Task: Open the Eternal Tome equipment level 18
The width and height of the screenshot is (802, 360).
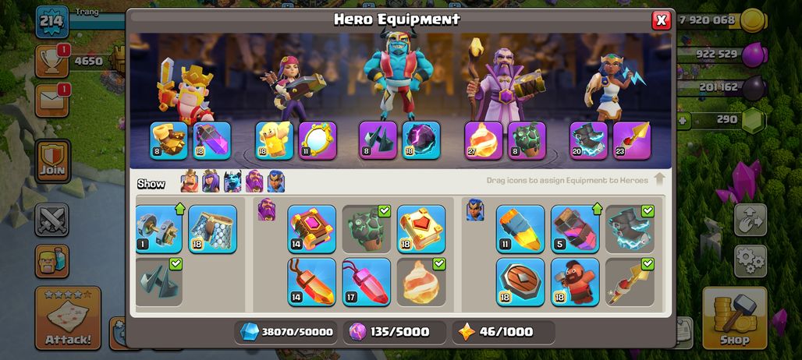Action: click(x=421, y=229)
